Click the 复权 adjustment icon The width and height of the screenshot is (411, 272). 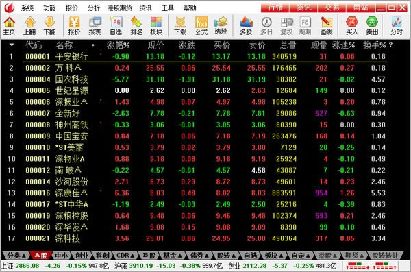[x=286, y=26]
